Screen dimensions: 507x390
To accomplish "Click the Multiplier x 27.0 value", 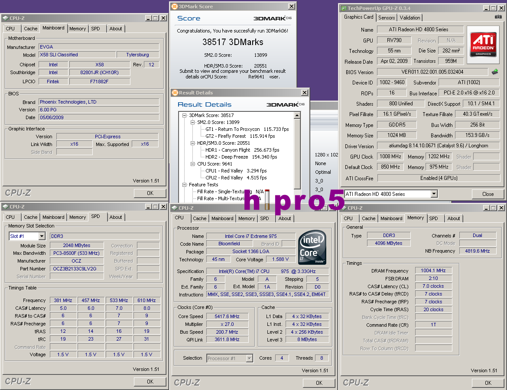I will 227,325.
